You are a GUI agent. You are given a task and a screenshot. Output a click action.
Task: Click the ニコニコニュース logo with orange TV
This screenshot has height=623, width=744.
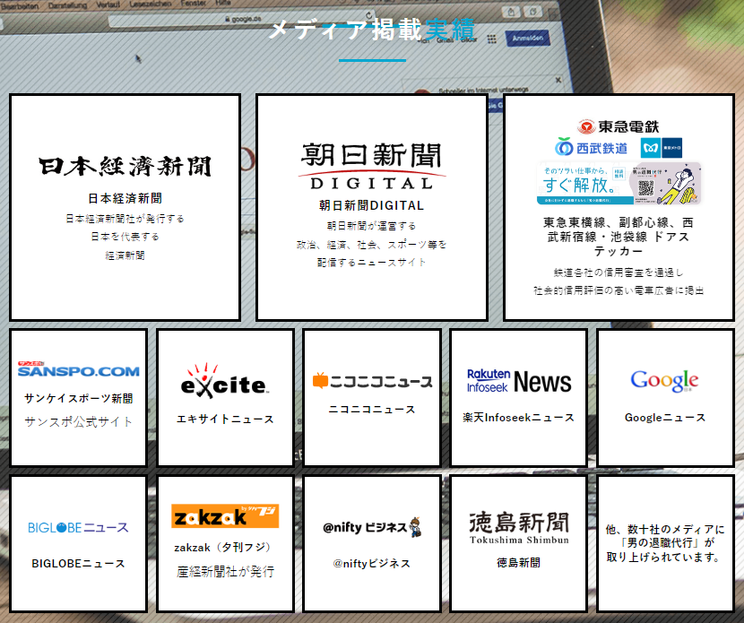(373, 381)
